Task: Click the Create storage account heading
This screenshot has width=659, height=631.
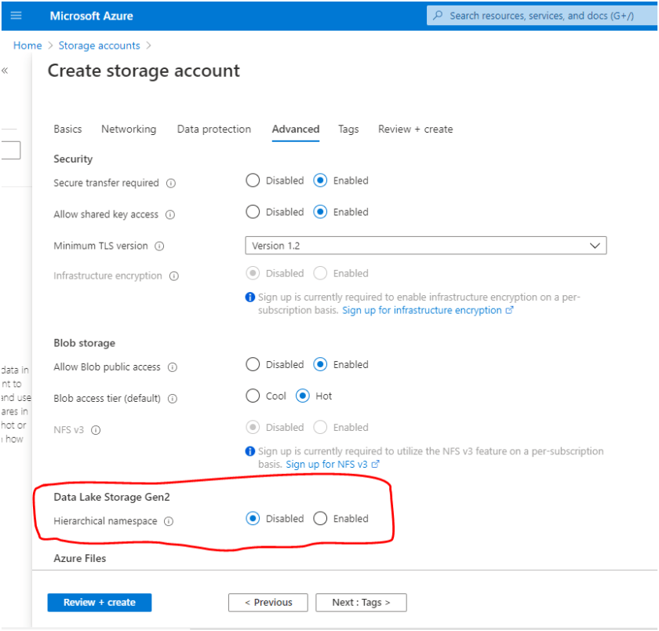Action: click(x=144, y=71)
